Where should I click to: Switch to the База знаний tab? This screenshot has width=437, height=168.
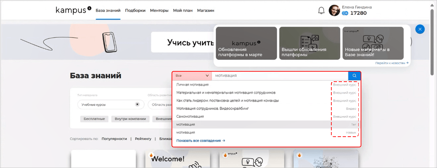pyautogui.click(x=108, y=10)
